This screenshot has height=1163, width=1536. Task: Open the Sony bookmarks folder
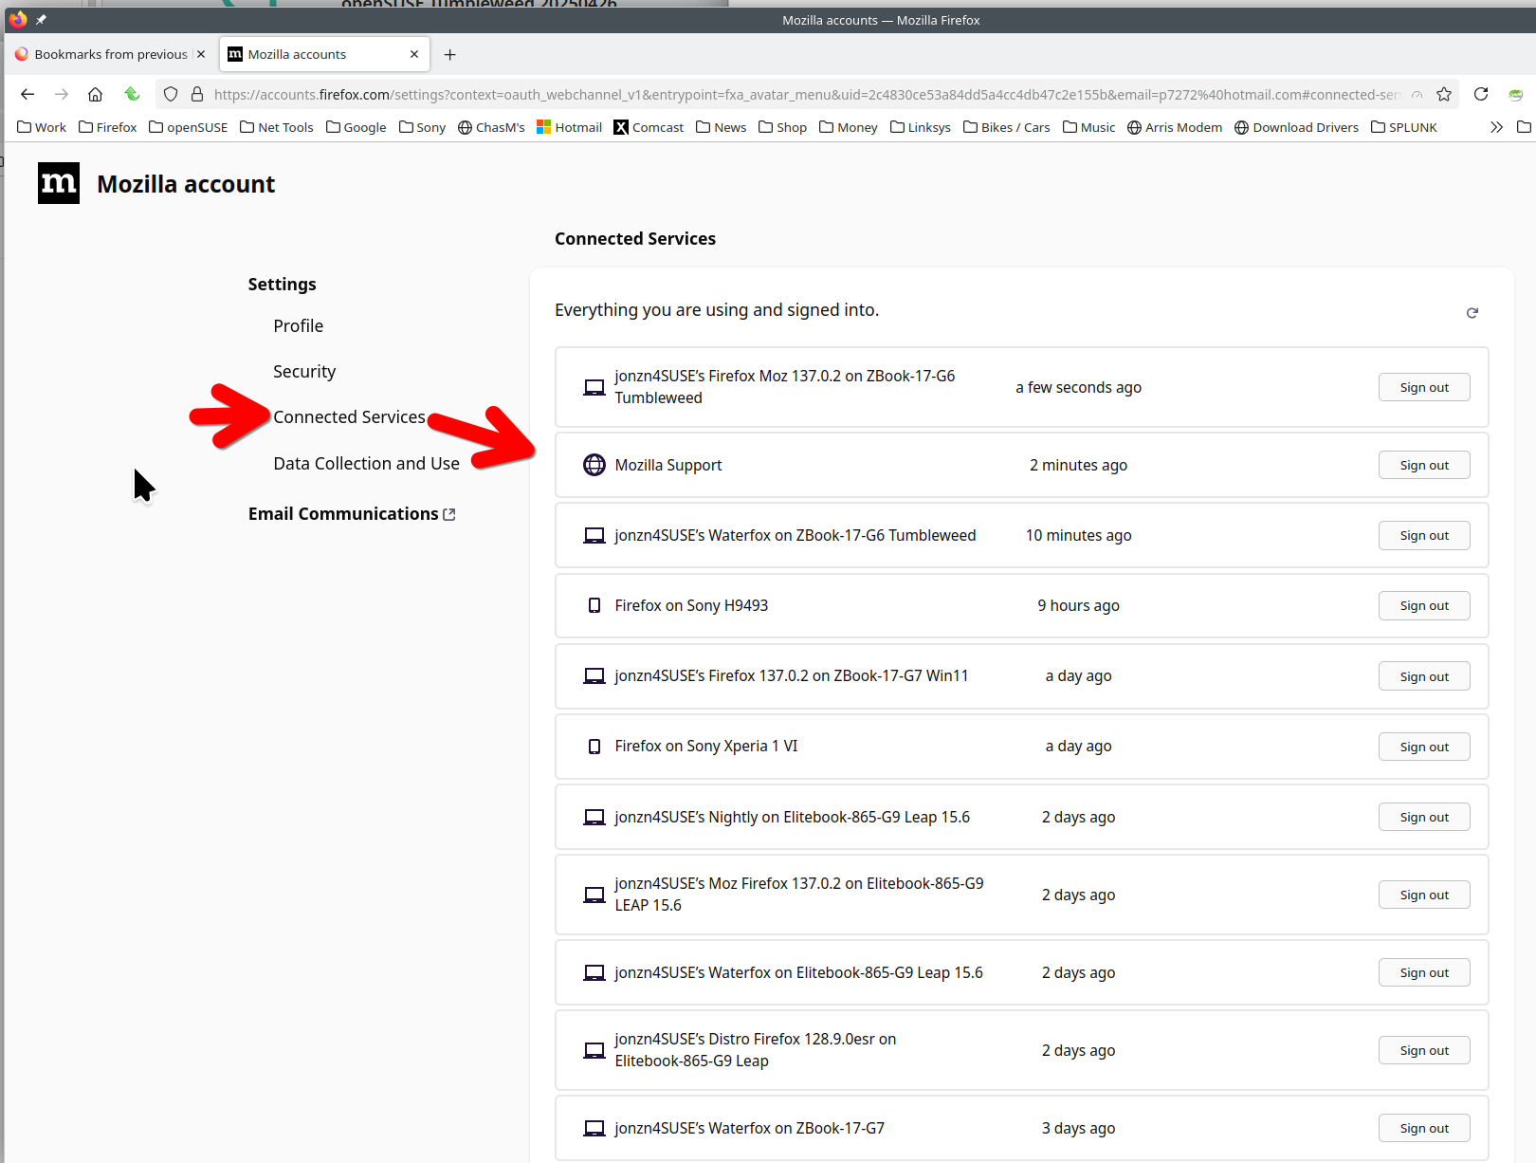click(422, 127)
